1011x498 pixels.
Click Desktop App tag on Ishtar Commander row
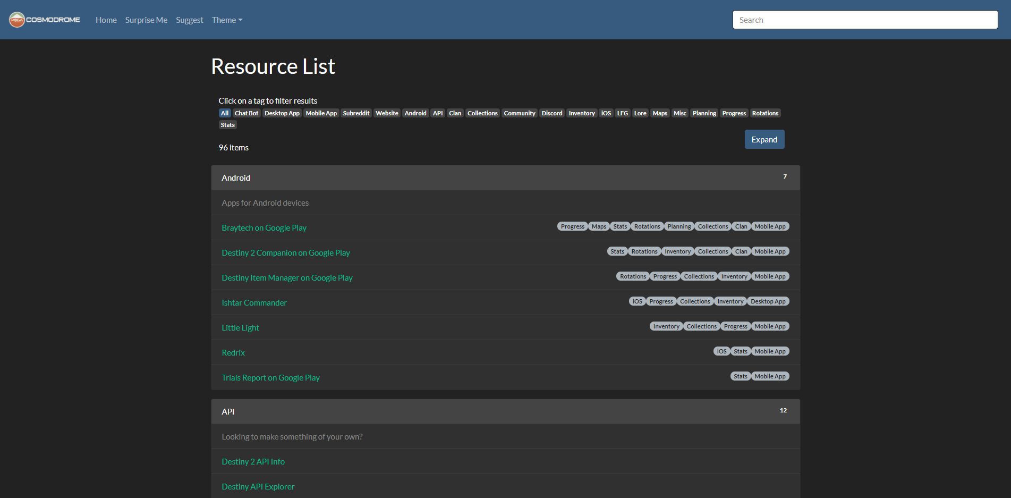coord(768,301)
